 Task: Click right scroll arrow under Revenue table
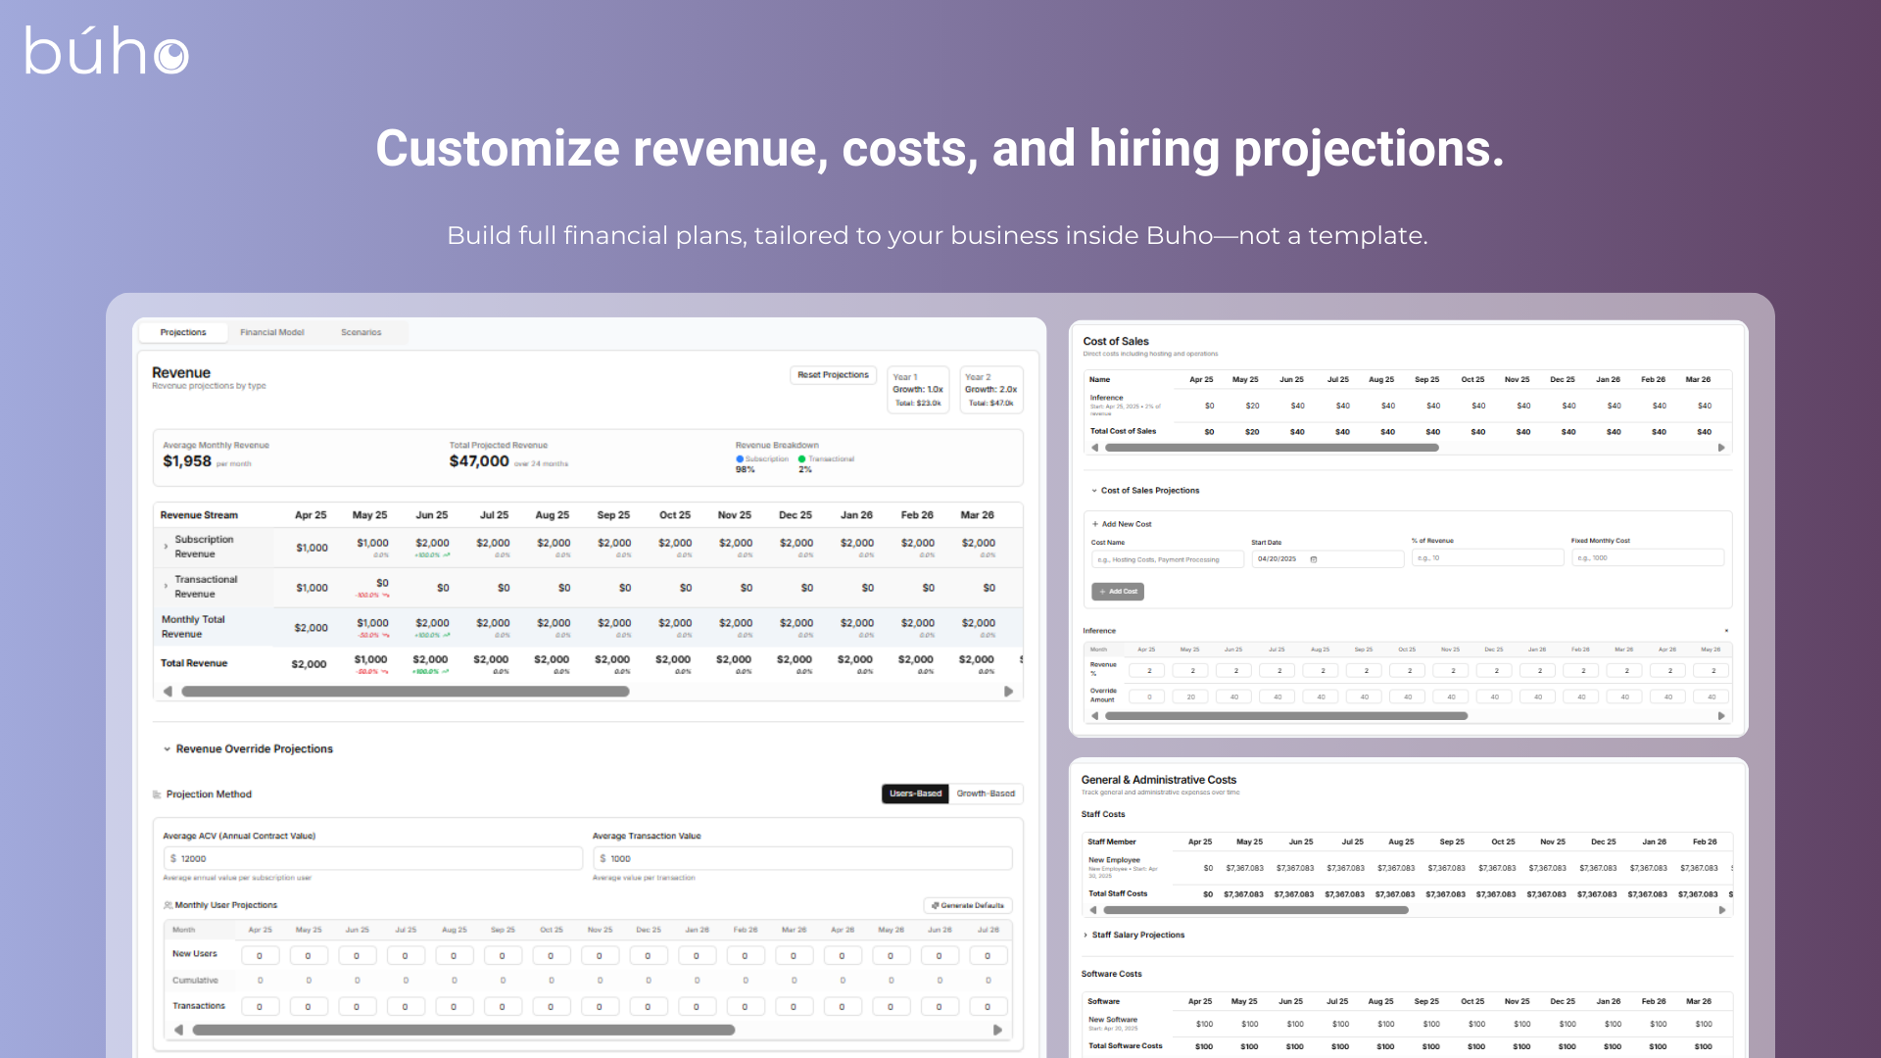tap(1008, 692)
